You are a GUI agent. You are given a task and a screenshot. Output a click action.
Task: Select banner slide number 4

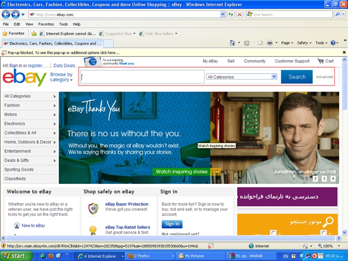pyautogui.click(x=333, y=178)
